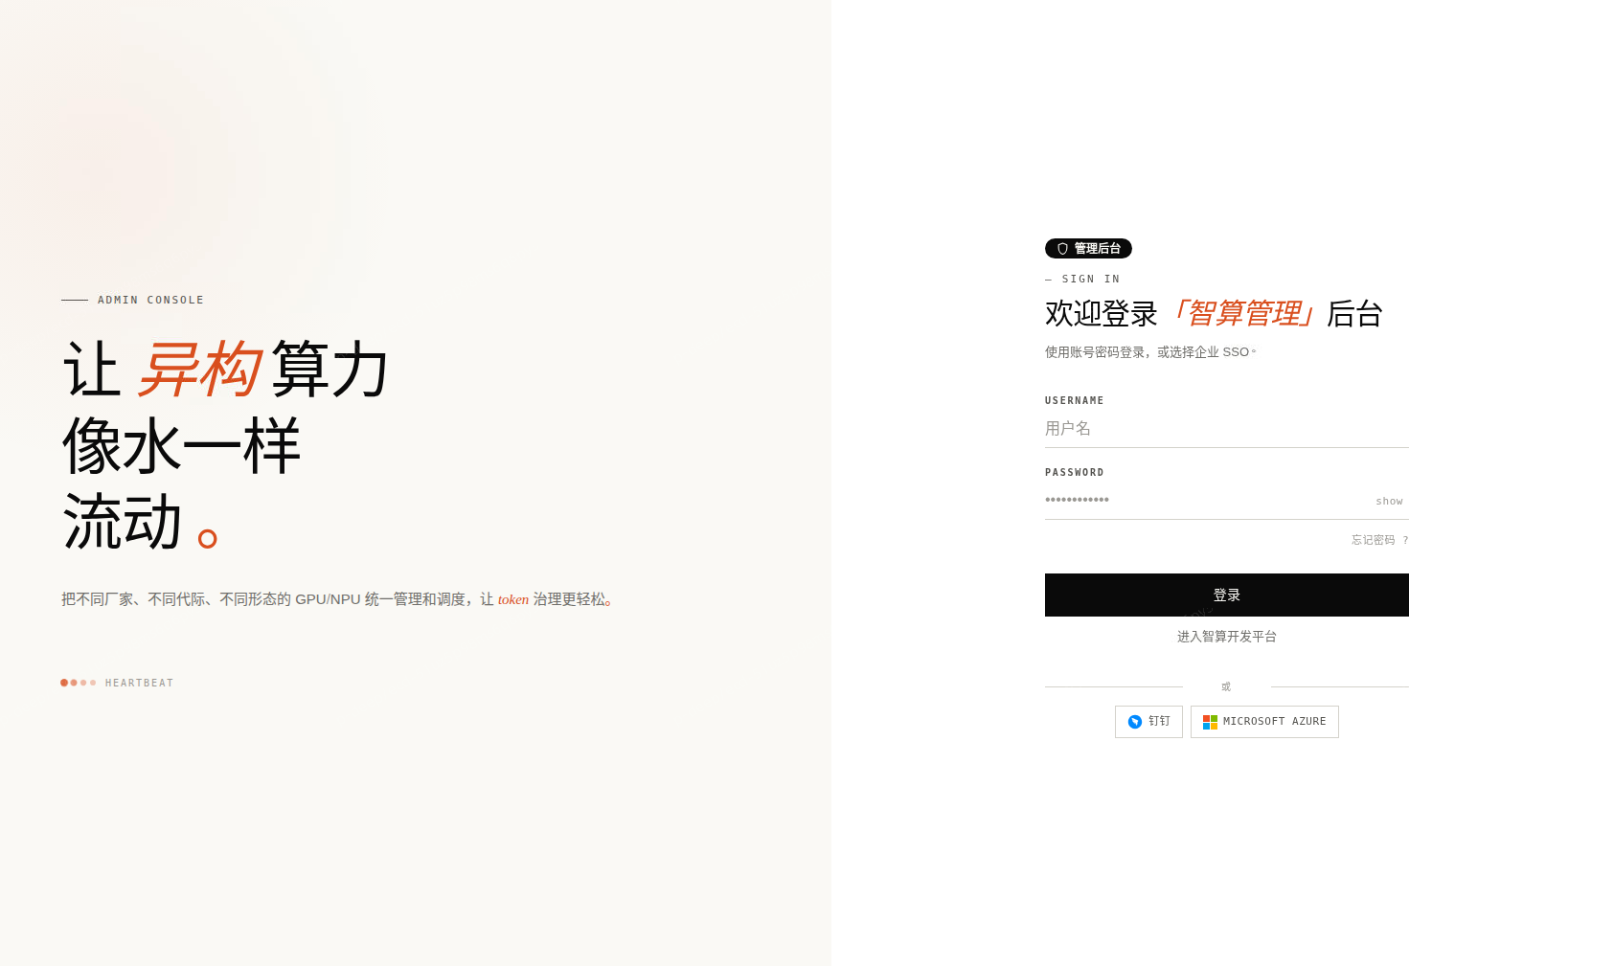The width and height of the screenshot is (1614, 966).
Task: Open 进入智算开发平台 link
Action: pos(1226,637)
